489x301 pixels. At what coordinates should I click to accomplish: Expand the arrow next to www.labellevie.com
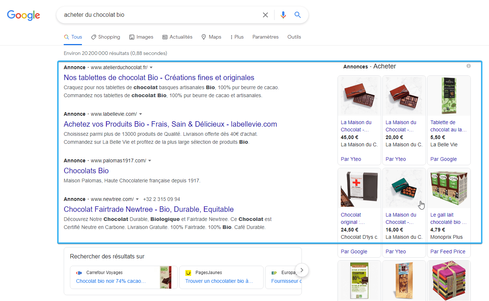141,114
